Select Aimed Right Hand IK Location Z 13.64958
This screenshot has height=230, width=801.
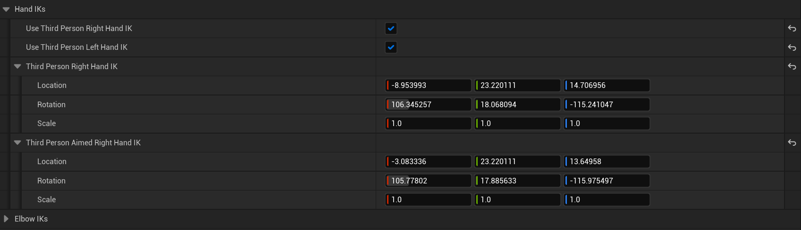[607, 162]
